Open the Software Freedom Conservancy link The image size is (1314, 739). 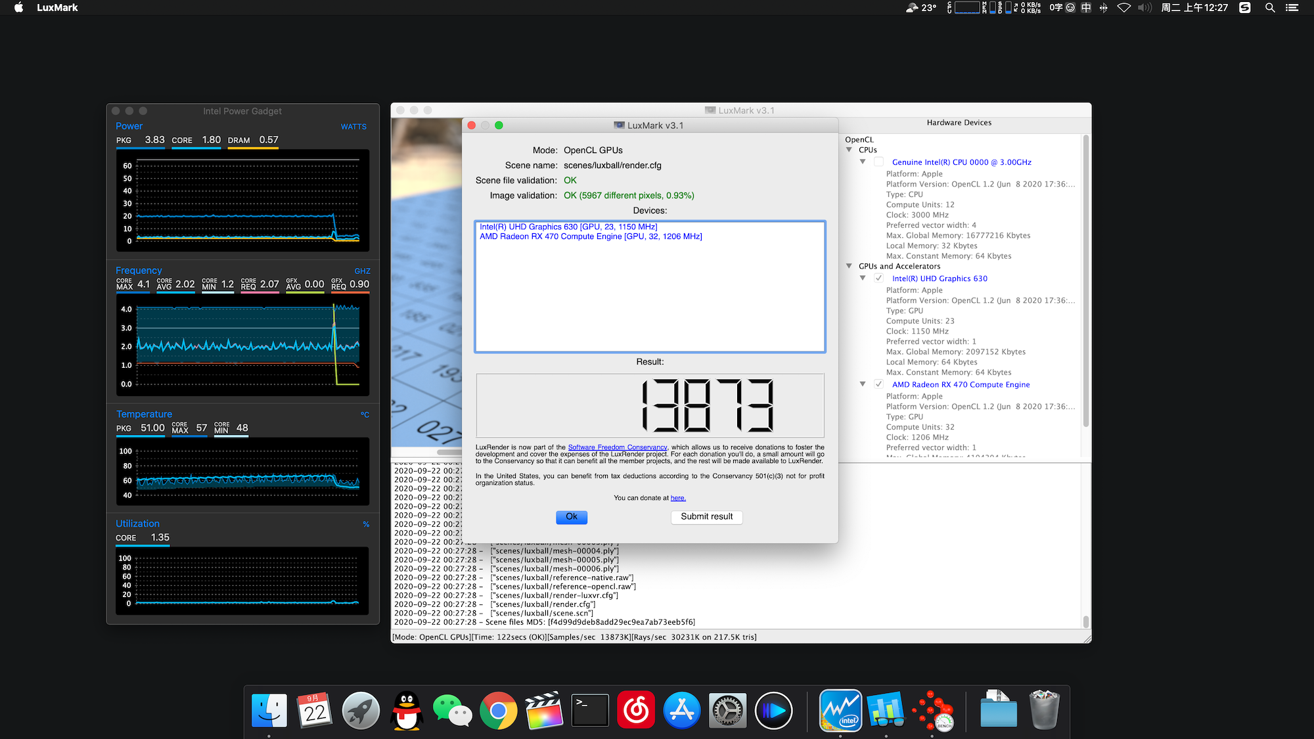click(618, 447)
